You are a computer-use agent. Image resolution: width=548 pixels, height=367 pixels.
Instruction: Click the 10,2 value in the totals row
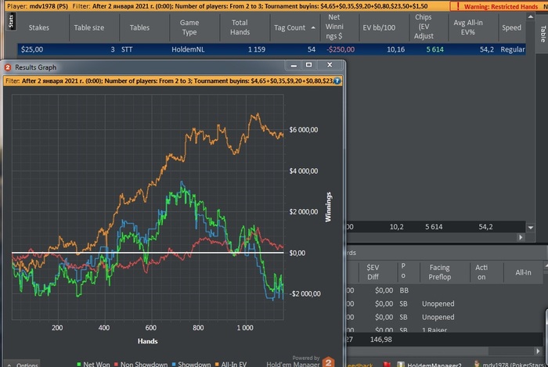pyautogui.click(x=396, y=227)
